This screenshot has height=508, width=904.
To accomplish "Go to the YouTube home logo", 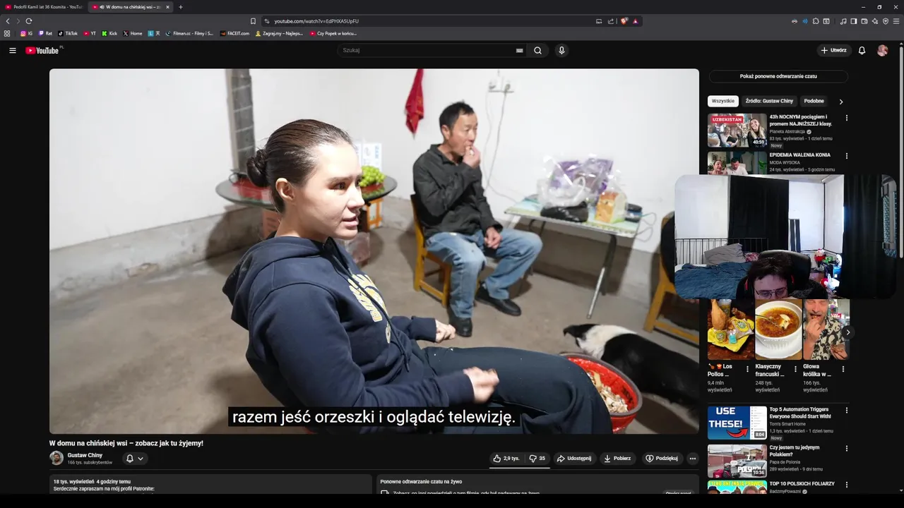I will [x=44, y=50].
